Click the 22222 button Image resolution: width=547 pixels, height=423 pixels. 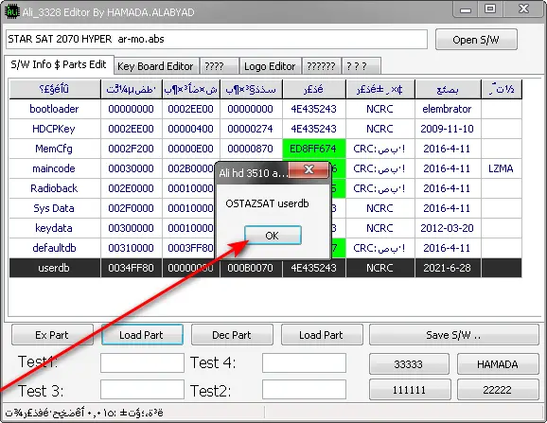[x=498, y=389]
